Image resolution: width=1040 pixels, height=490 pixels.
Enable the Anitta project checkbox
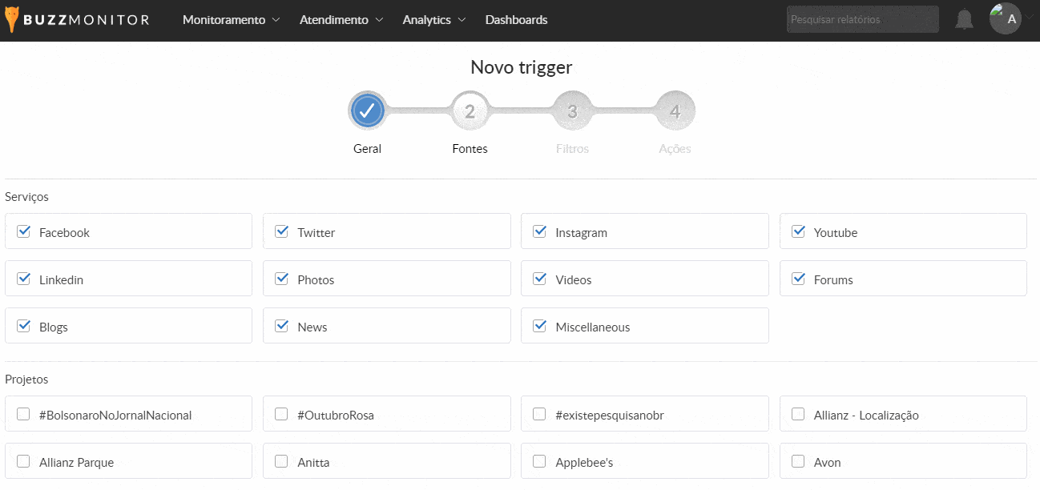pyautogui.click(x=281, y=462)
